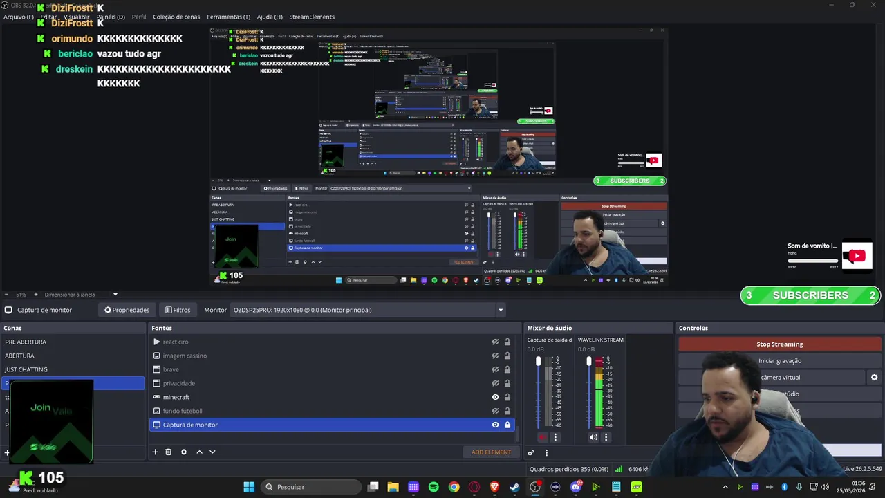885x498 pixels.
Task: Zoom out preview with minus icon
Action: click(6, 294)
